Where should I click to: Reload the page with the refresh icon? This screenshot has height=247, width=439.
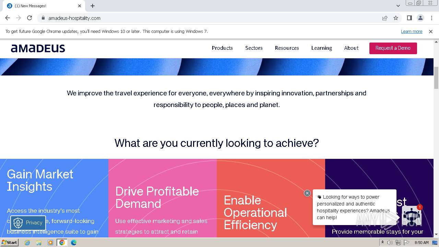tap(29, 18)
